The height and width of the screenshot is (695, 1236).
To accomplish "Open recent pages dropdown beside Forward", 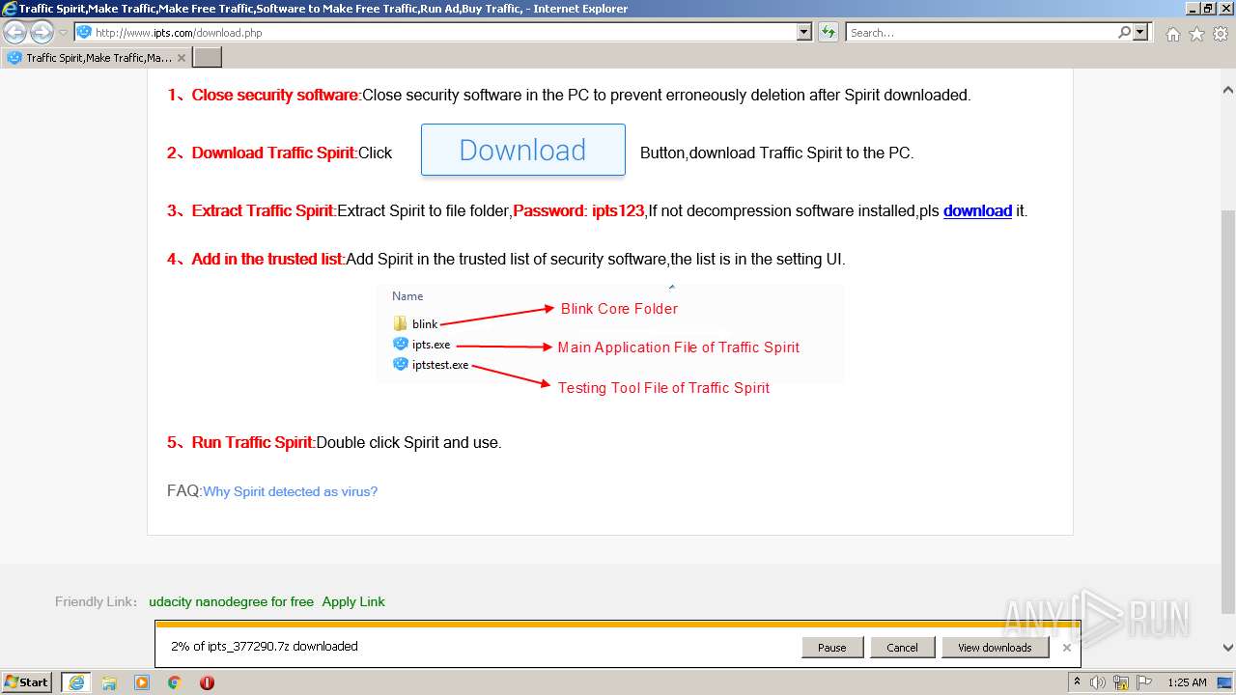I will pos(63,33).
